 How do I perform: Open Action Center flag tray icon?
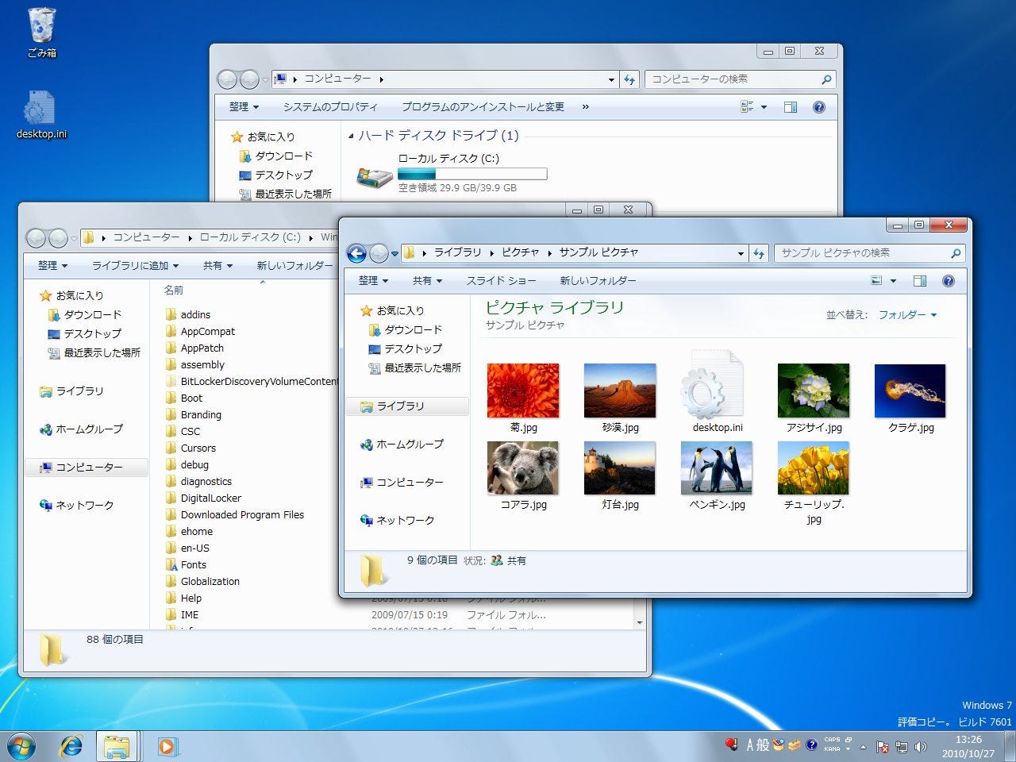pos(883,746)
